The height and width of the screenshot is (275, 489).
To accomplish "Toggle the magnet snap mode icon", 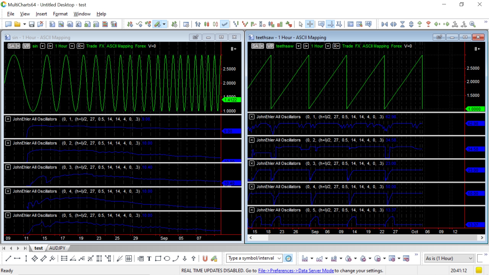I will (205, 258).
